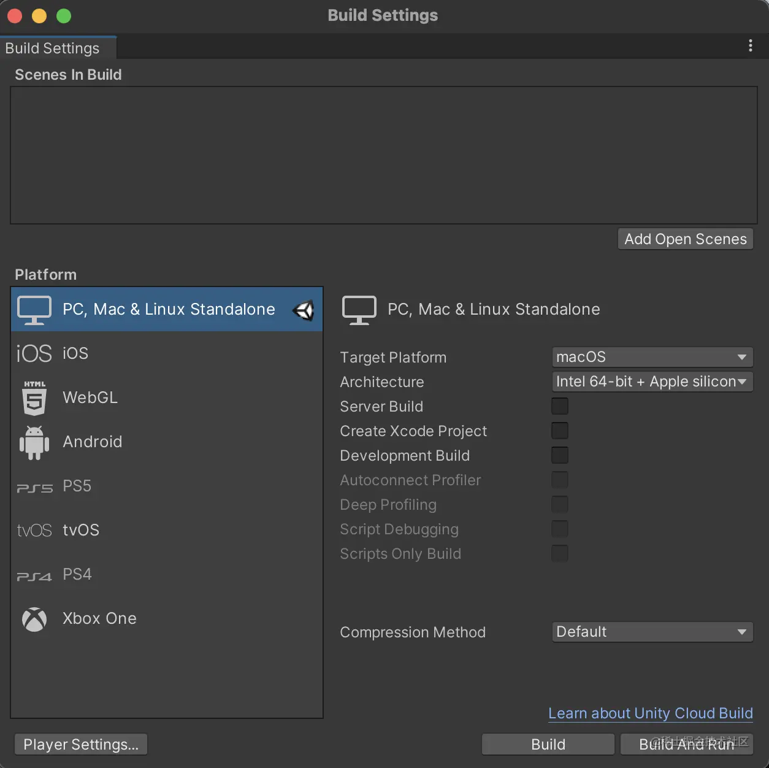Click the Build button
The height and width of the screenshot is (768, 769).
548,745
